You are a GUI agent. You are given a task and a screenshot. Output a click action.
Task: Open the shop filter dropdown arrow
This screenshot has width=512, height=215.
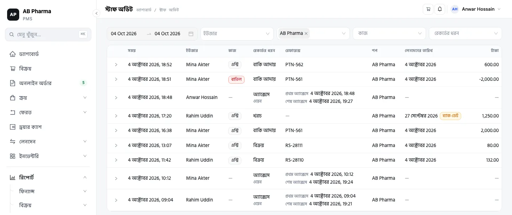coord(343,34)
